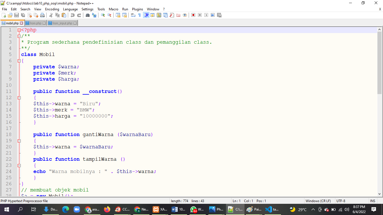The height and width of the screenshot is (215, 383).
Task: Open the Document Map panel icon
Action: tap(158, 15)
